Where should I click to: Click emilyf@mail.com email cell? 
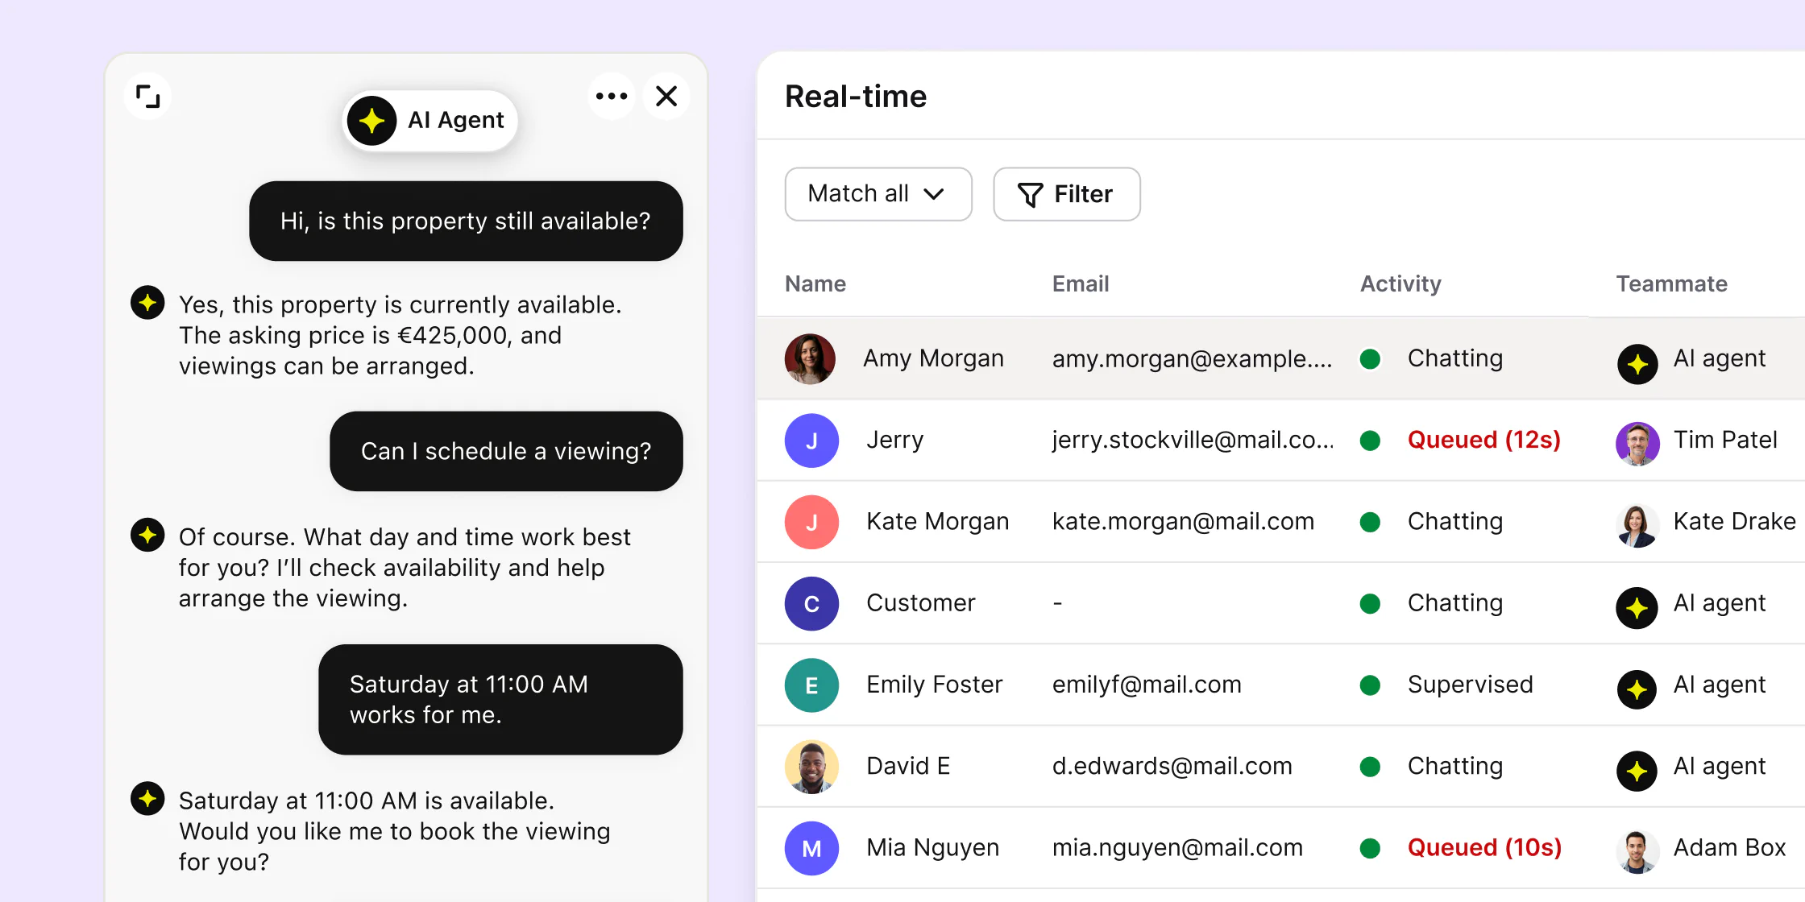click(x=1147, y=685)
